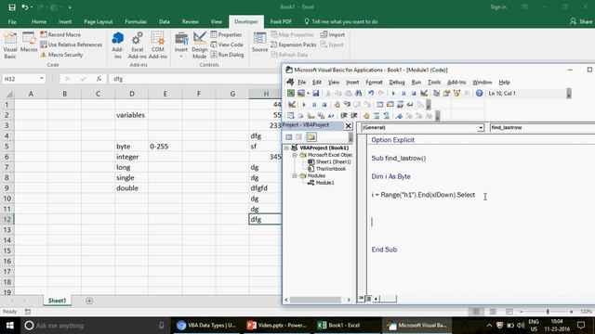The width and height of the screenshot is (595, 334).
Task: Open Excel Add-ins
Action: 137,45
